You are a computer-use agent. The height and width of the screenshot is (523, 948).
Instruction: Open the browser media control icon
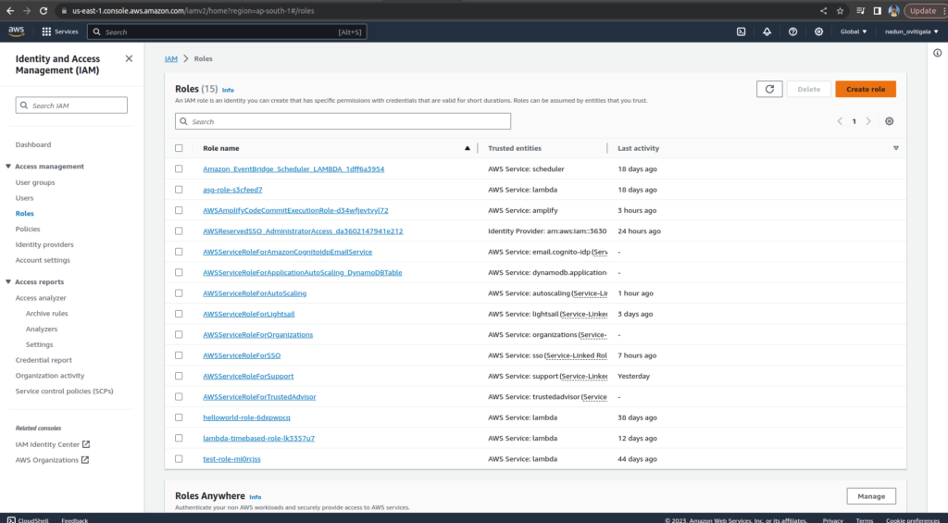pos(860,11)
